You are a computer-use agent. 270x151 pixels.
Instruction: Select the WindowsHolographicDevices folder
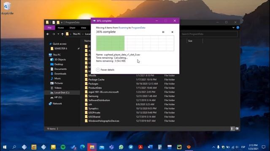(x=104, y=121)
